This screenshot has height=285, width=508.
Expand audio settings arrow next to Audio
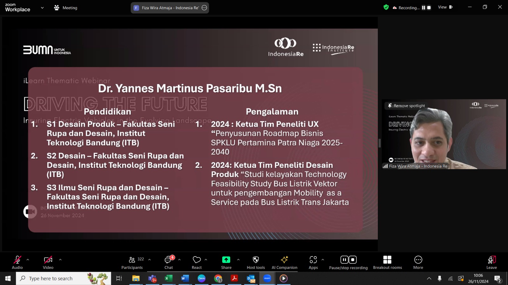point(28,260)
